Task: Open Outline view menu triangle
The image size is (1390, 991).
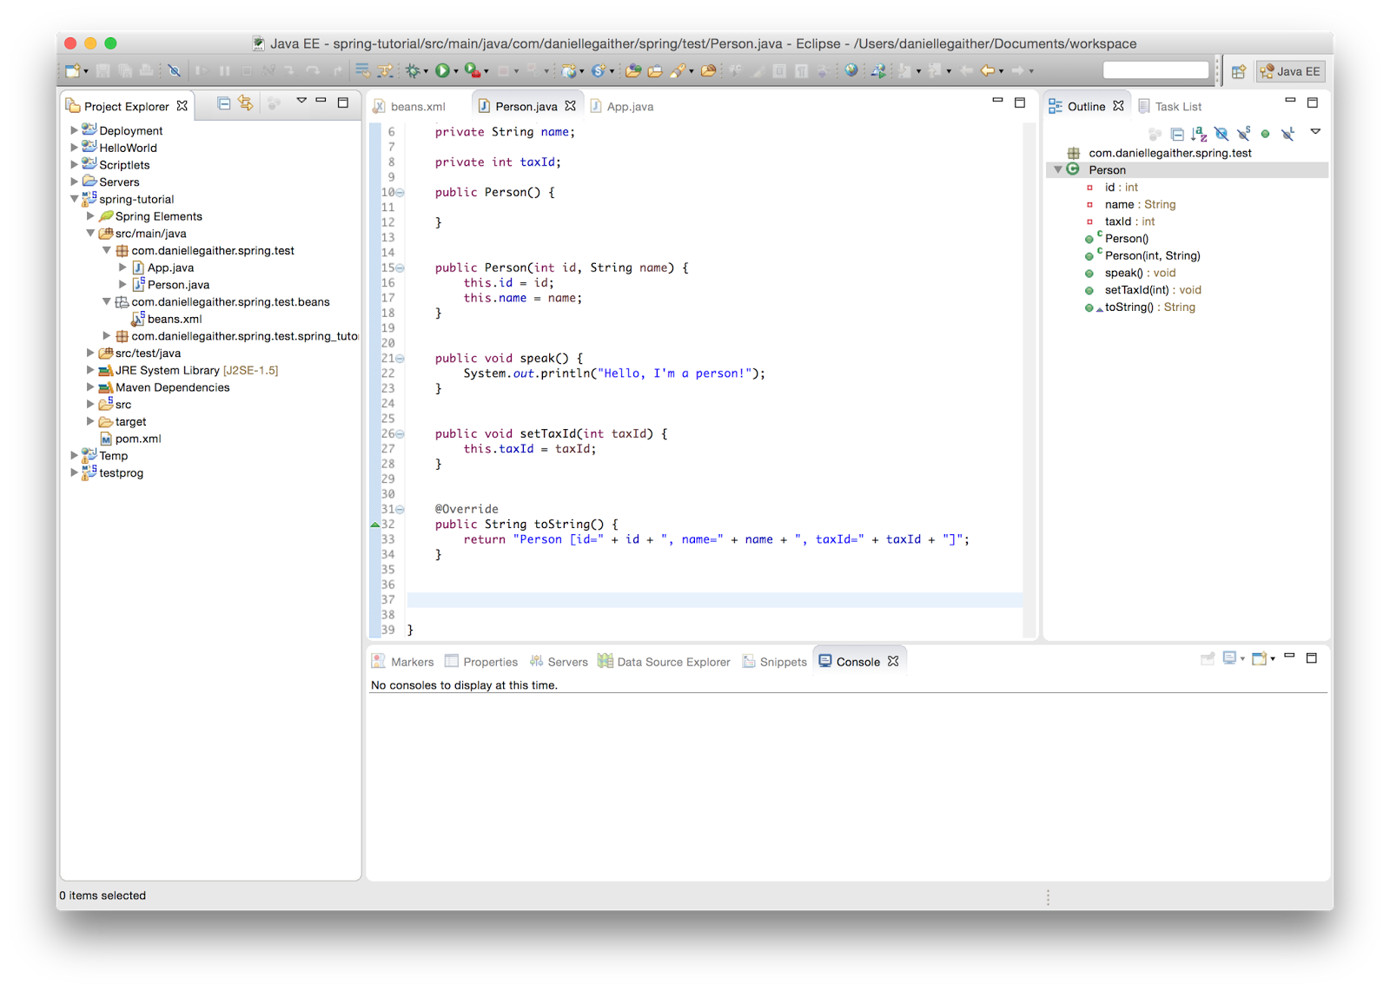Action: [x=1315, y=132]
